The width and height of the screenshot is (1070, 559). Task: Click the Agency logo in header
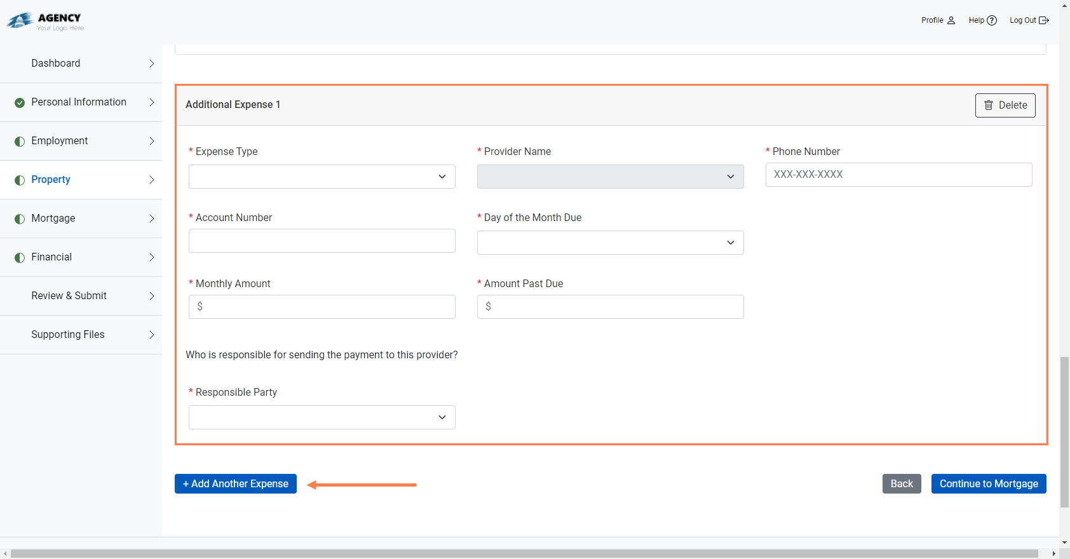pyautogui.click(x=45, y=22)
